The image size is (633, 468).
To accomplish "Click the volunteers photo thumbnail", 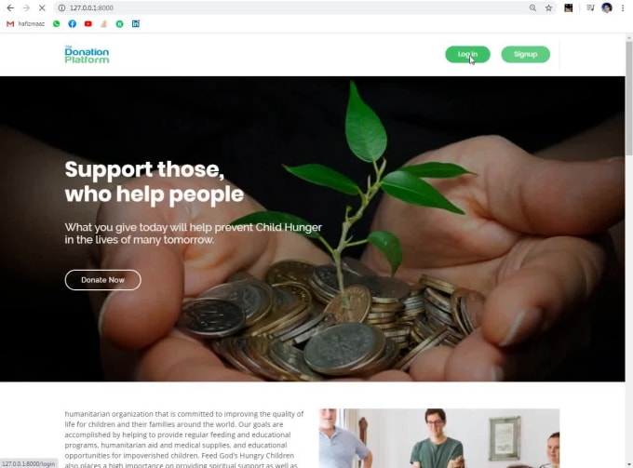I will (x=438, y=438).
